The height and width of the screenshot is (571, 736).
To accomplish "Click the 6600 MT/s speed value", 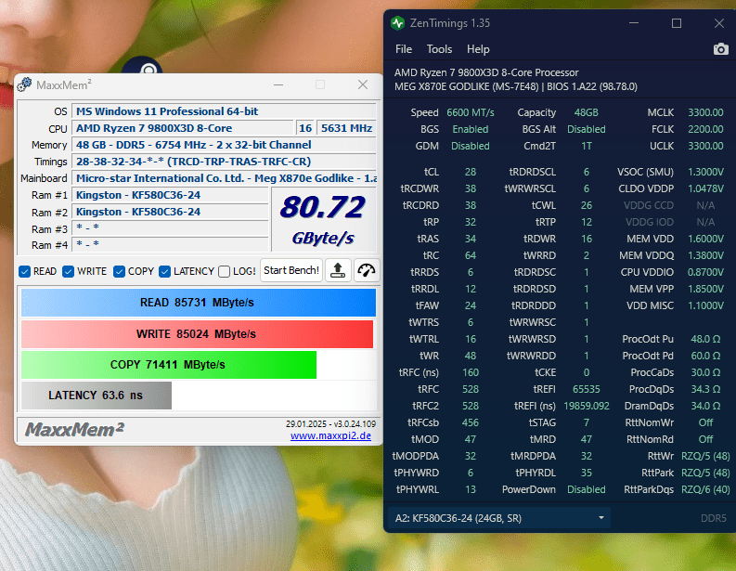I will tap(471, 112).
